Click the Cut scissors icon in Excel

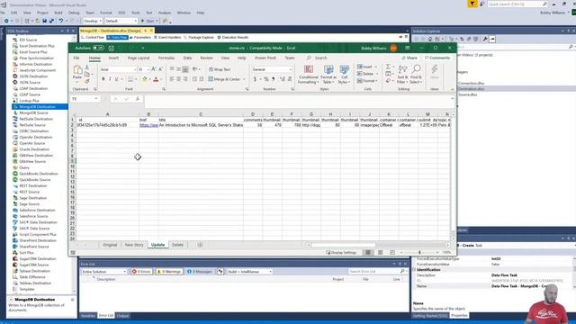87,67
